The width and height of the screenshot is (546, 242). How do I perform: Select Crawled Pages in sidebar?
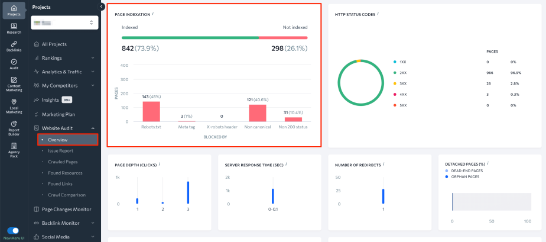tap(63, 162)
